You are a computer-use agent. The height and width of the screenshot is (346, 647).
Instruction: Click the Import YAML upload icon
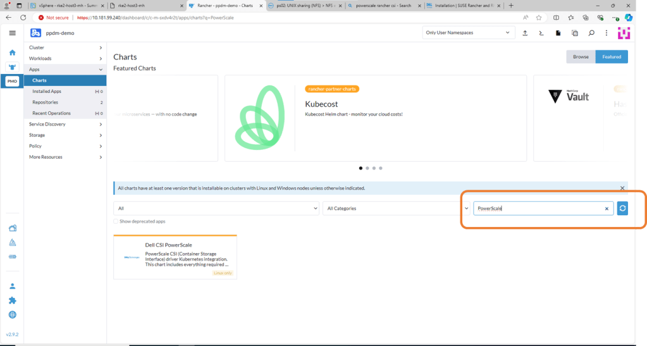[525, 33]
